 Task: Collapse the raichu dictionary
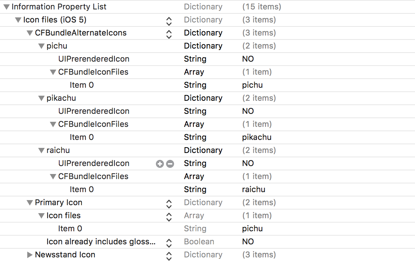41,150
